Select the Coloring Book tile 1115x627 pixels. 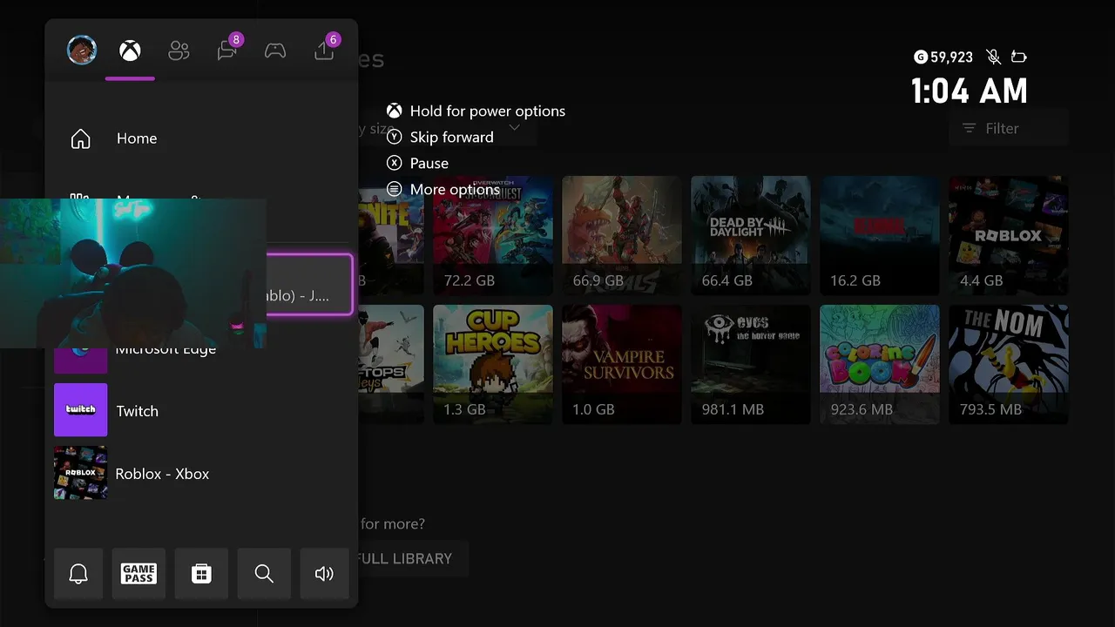[880, 364]
